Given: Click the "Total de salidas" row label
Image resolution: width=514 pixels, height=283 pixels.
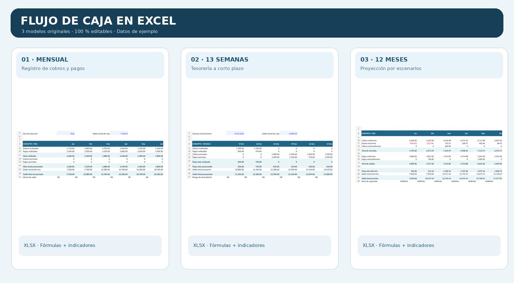Looking at the screenshot, I should pos(368,164).
